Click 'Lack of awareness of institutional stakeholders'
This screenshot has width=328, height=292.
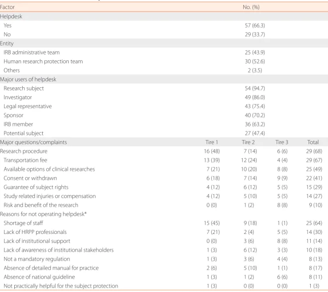(59, 250)
